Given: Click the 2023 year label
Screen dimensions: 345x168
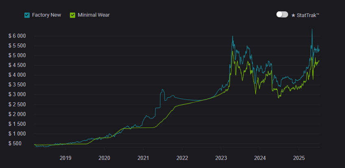Looking at the screenshot, I should click(221, 158).
